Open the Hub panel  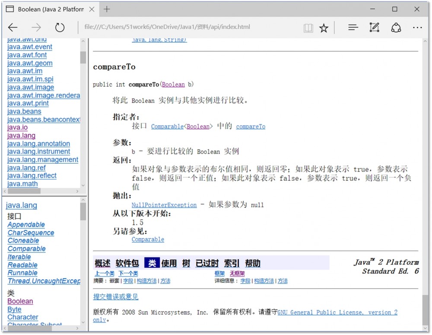[x=353, y=27]
